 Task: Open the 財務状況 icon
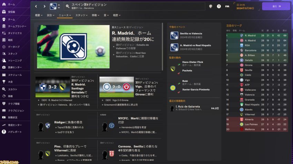[4, 117]
